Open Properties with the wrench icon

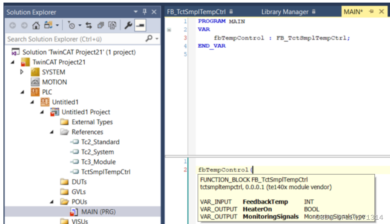pos(128,25)
